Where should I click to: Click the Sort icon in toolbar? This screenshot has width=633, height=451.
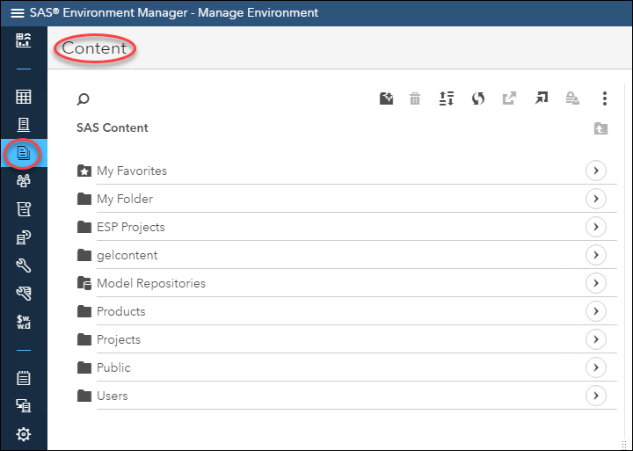tap(447, 98)
